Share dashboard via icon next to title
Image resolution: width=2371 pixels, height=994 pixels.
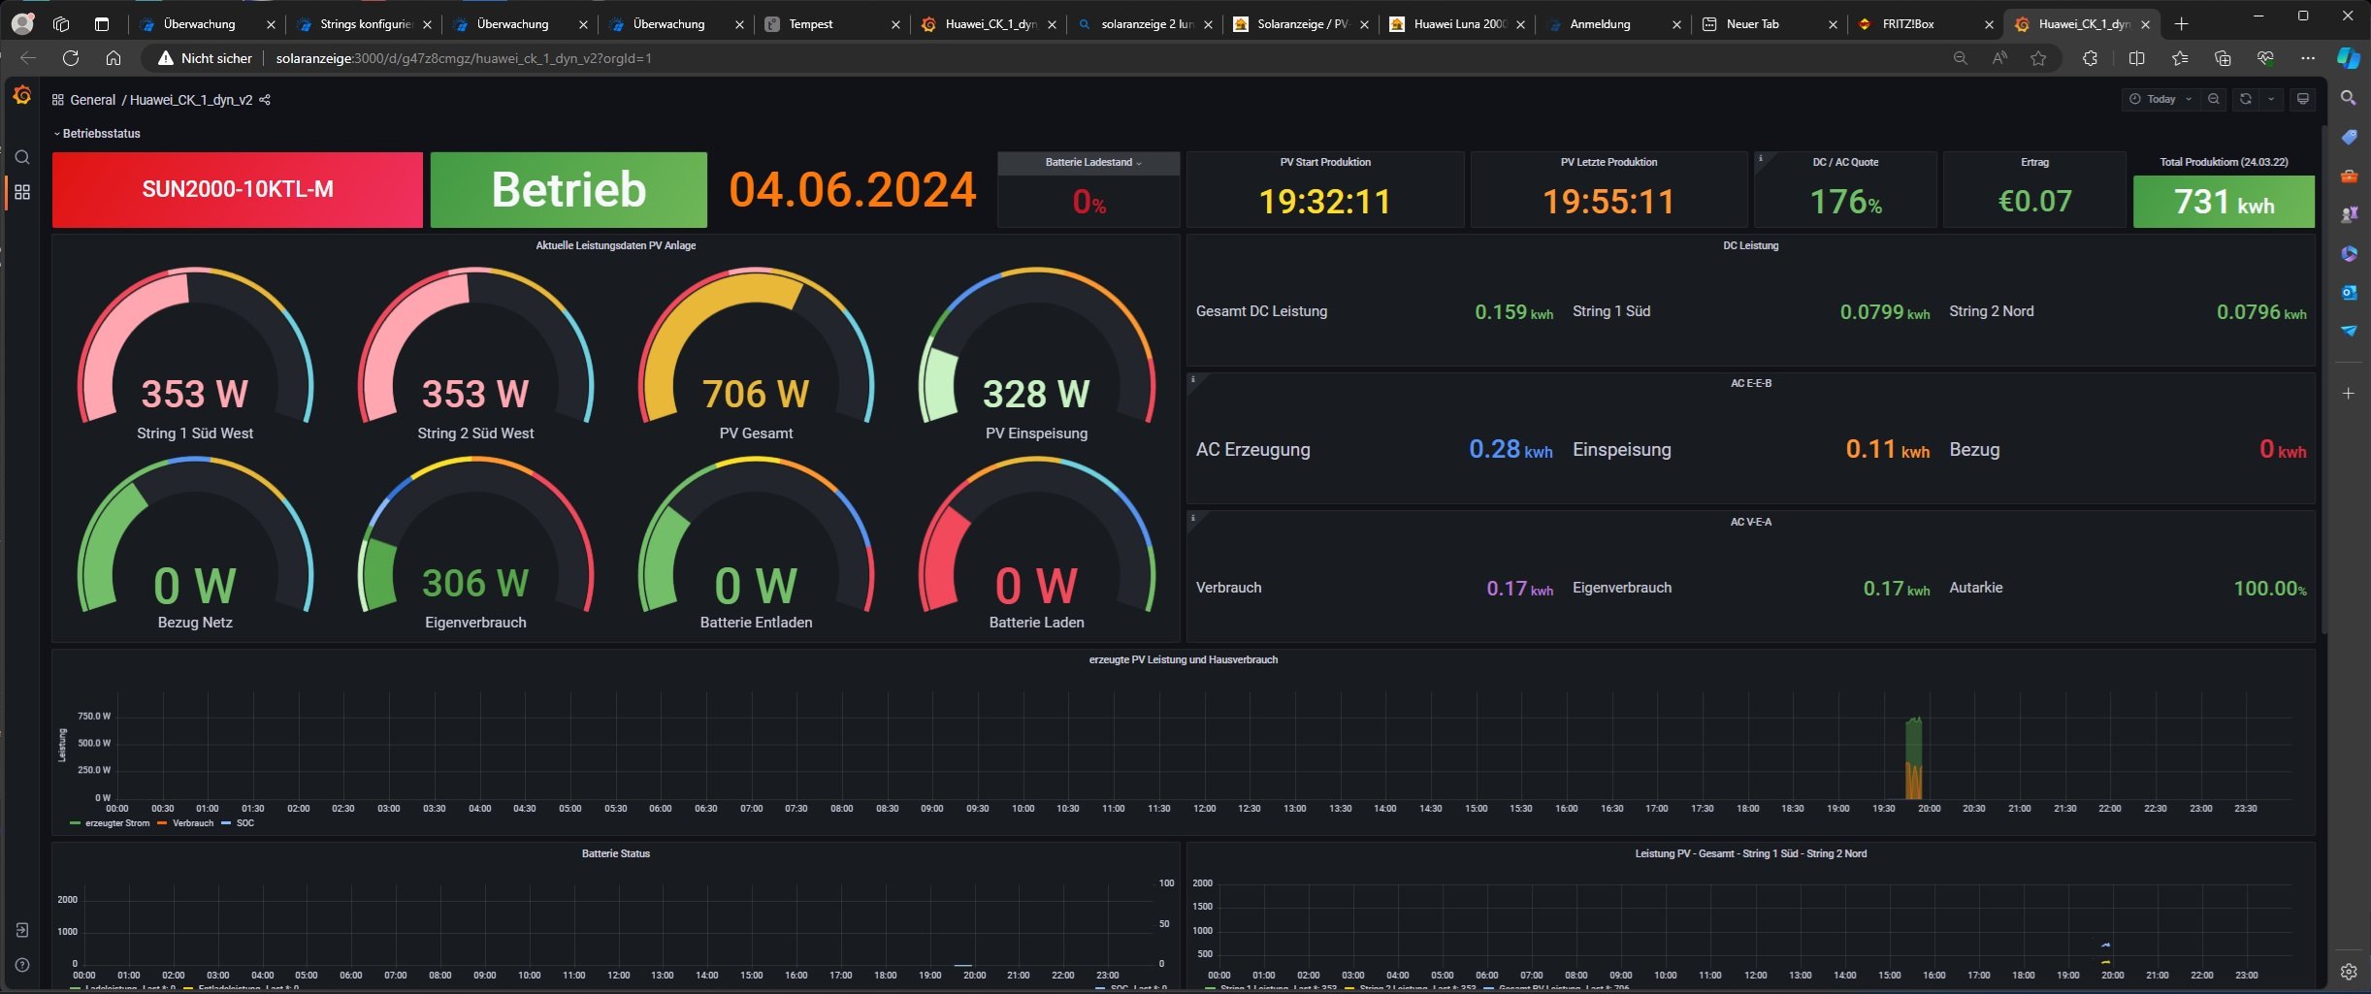265,100
